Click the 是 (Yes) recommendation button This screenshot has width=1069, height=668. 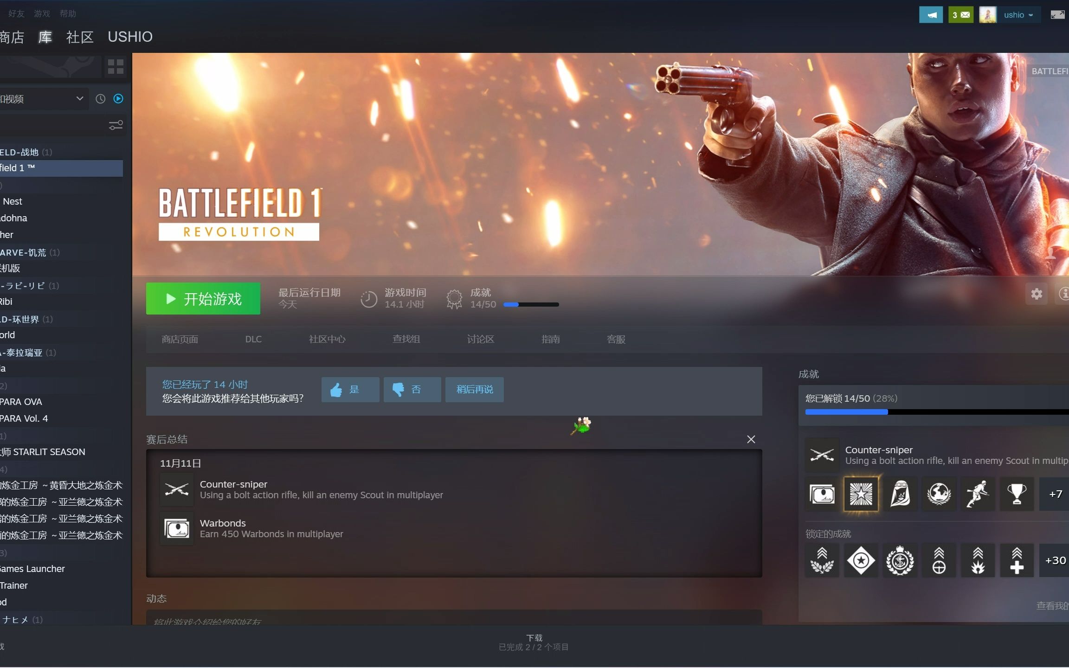[x=348, y=389]
